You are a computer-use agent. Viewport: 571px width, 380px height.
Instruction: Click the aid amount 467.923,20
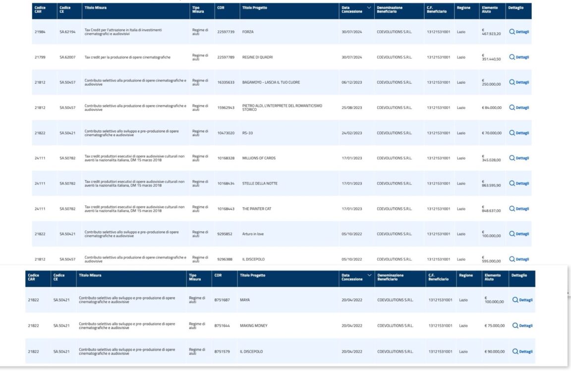pyautogui.click(x=491, y=34)
